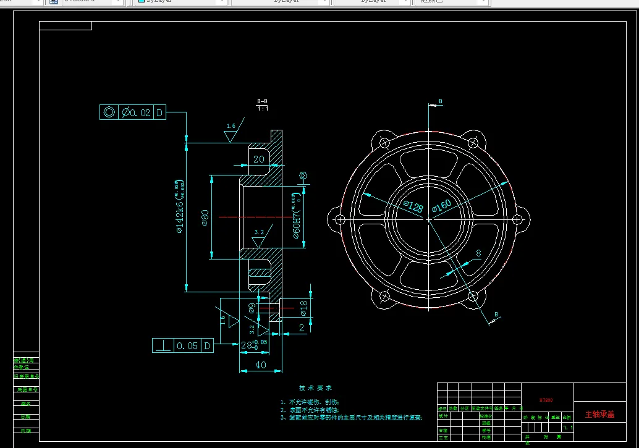Select the perpendicularity symbol in tolerance frame
The height and width of the screenshot is (448, 639).
[x=163, y=345]
